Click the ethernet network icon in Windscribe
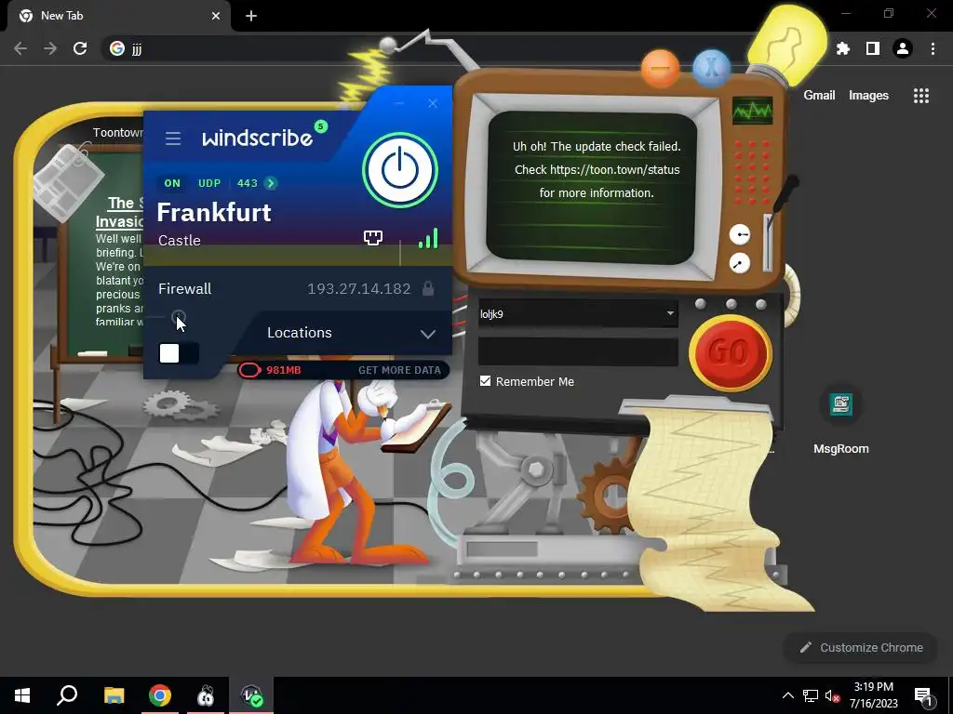The image size is (953, 714). (372, 238)
